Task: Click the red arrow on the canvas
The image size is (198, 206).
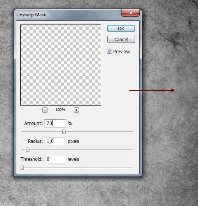Action: 152,90
